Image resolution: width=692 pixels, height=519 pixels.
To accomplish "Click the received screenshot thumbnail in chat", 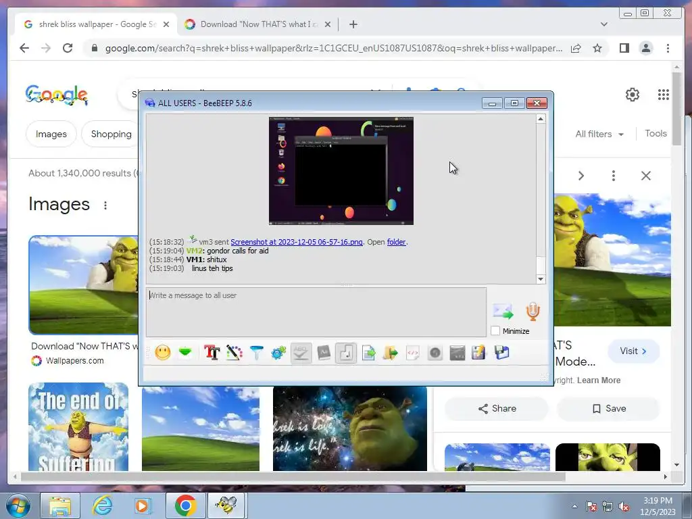I will 341,171.
